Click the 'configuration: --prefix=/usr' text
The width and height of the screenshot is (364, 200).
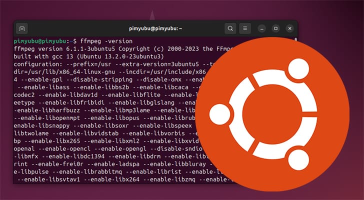[x=62, y=64]
